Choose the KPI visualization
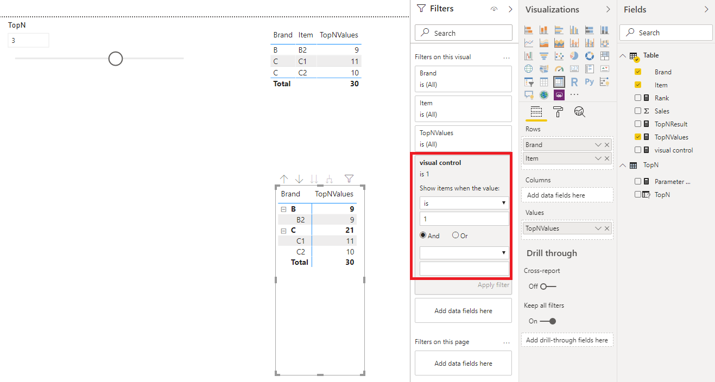The image size is (715, 382). [x=605, y=69]
